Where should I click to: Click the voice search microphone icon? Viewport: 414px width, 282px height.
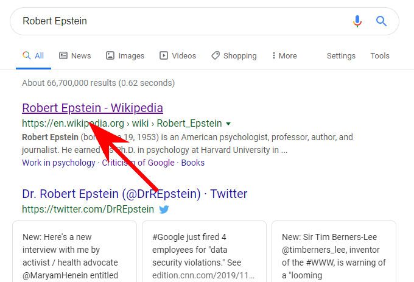[357, 21]
